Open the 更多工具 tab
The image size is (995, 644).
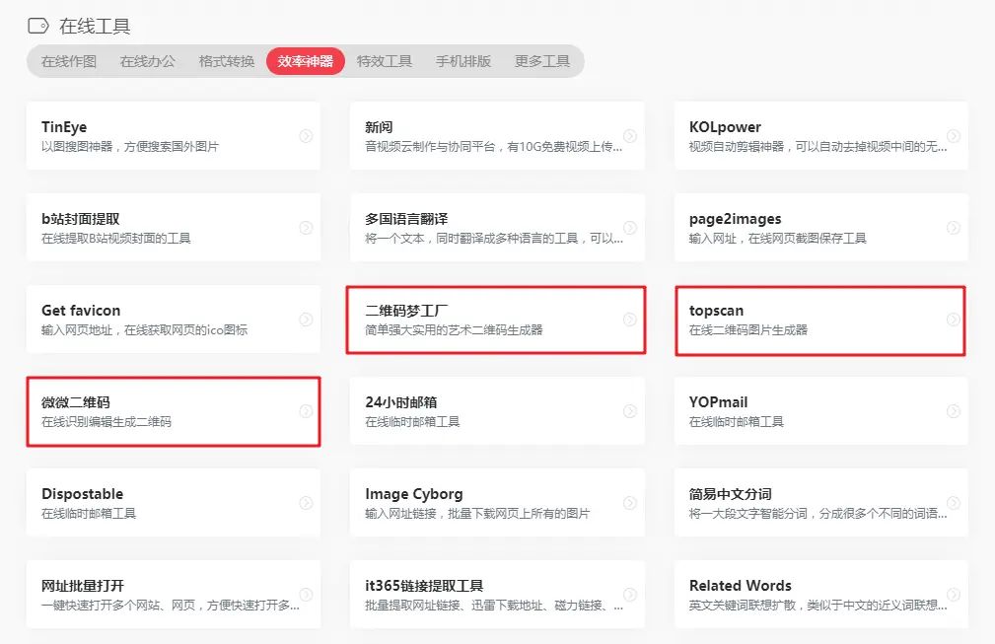[541, 60]
